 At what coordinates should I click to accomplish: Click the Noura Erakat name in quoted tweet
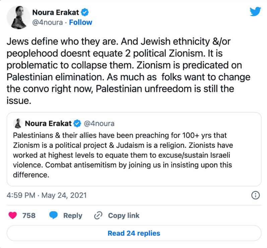coord(48,123)
